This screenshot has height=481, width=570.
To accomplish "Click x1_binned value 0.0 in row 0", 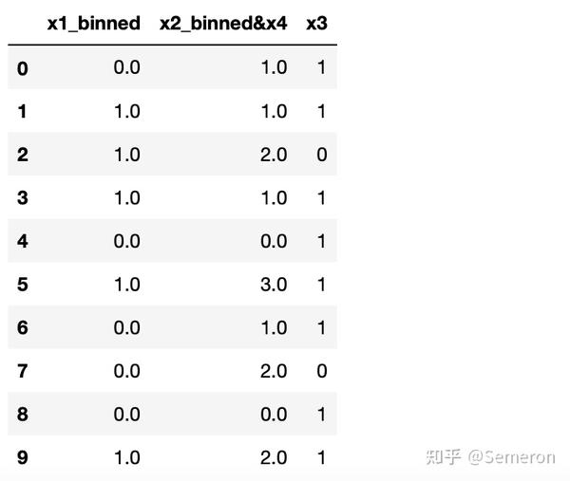I will coord(126,68).
